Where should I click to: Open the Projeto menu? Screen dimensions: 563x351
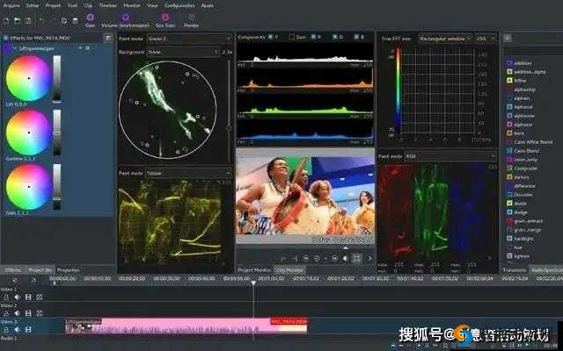pos(53,5)
